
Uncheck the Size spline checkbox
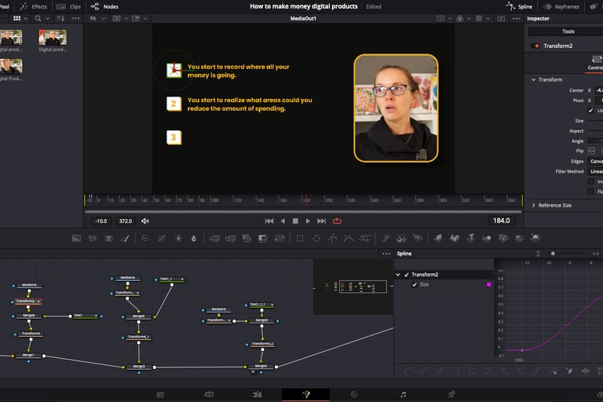(415, 285)
